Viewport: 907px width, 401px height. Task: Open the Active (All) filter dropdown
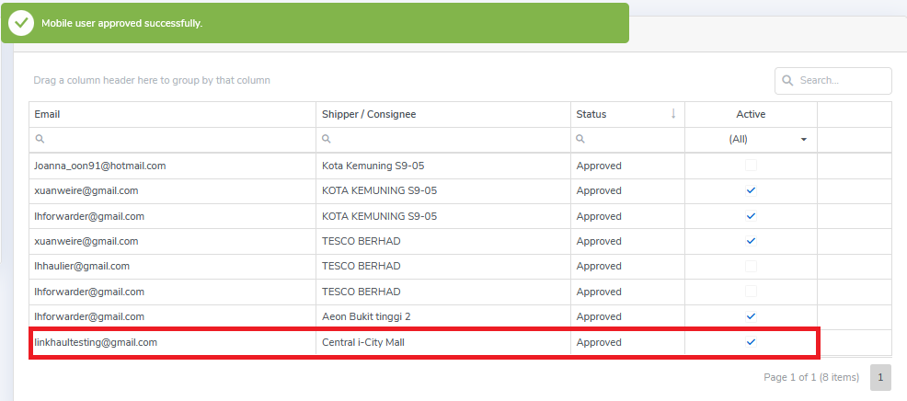click(x=803, y=140)
